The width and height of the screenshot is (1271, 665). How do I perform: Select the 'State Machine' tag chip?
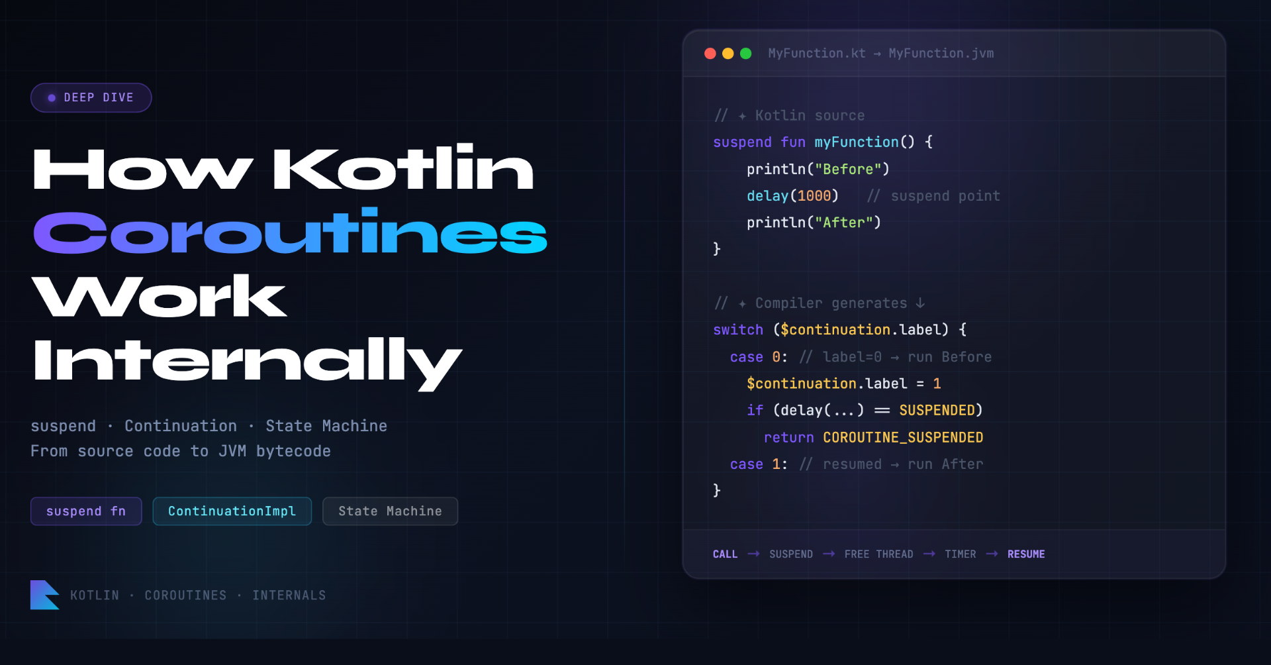(x=390, y=511)
